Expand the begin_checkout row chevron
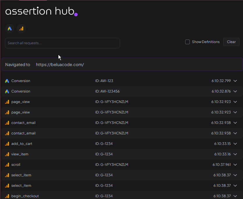 click(235, 196)
